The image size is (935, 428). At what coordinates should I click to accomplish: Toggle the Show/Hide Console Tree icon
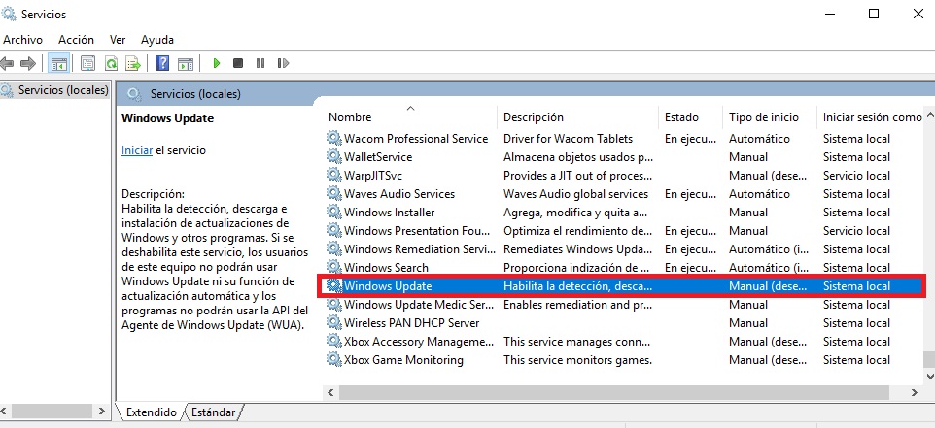pyautogui.click(x=58, y=63)
